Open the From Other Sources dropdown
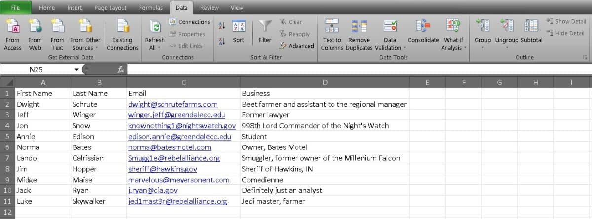The height and width of the screenshot is (219, 592). point(85,48)
